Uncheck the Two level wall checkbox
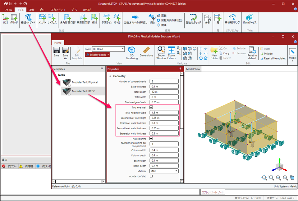The image size is (298, 201). pos(151,107)
